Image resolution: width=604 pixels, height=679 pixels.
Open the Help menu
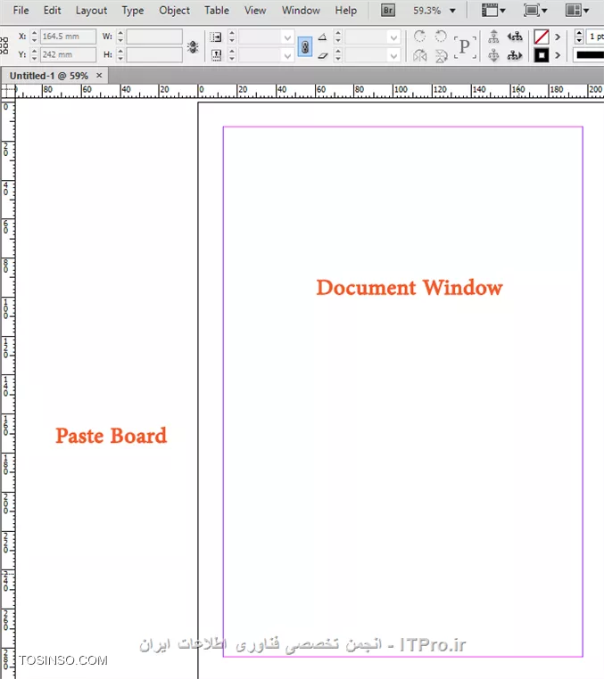point(346,11)
